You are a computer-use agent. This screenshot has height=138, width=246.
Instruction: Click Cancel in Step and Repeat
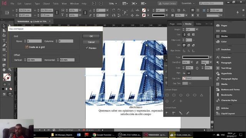[x=91, y=42]
